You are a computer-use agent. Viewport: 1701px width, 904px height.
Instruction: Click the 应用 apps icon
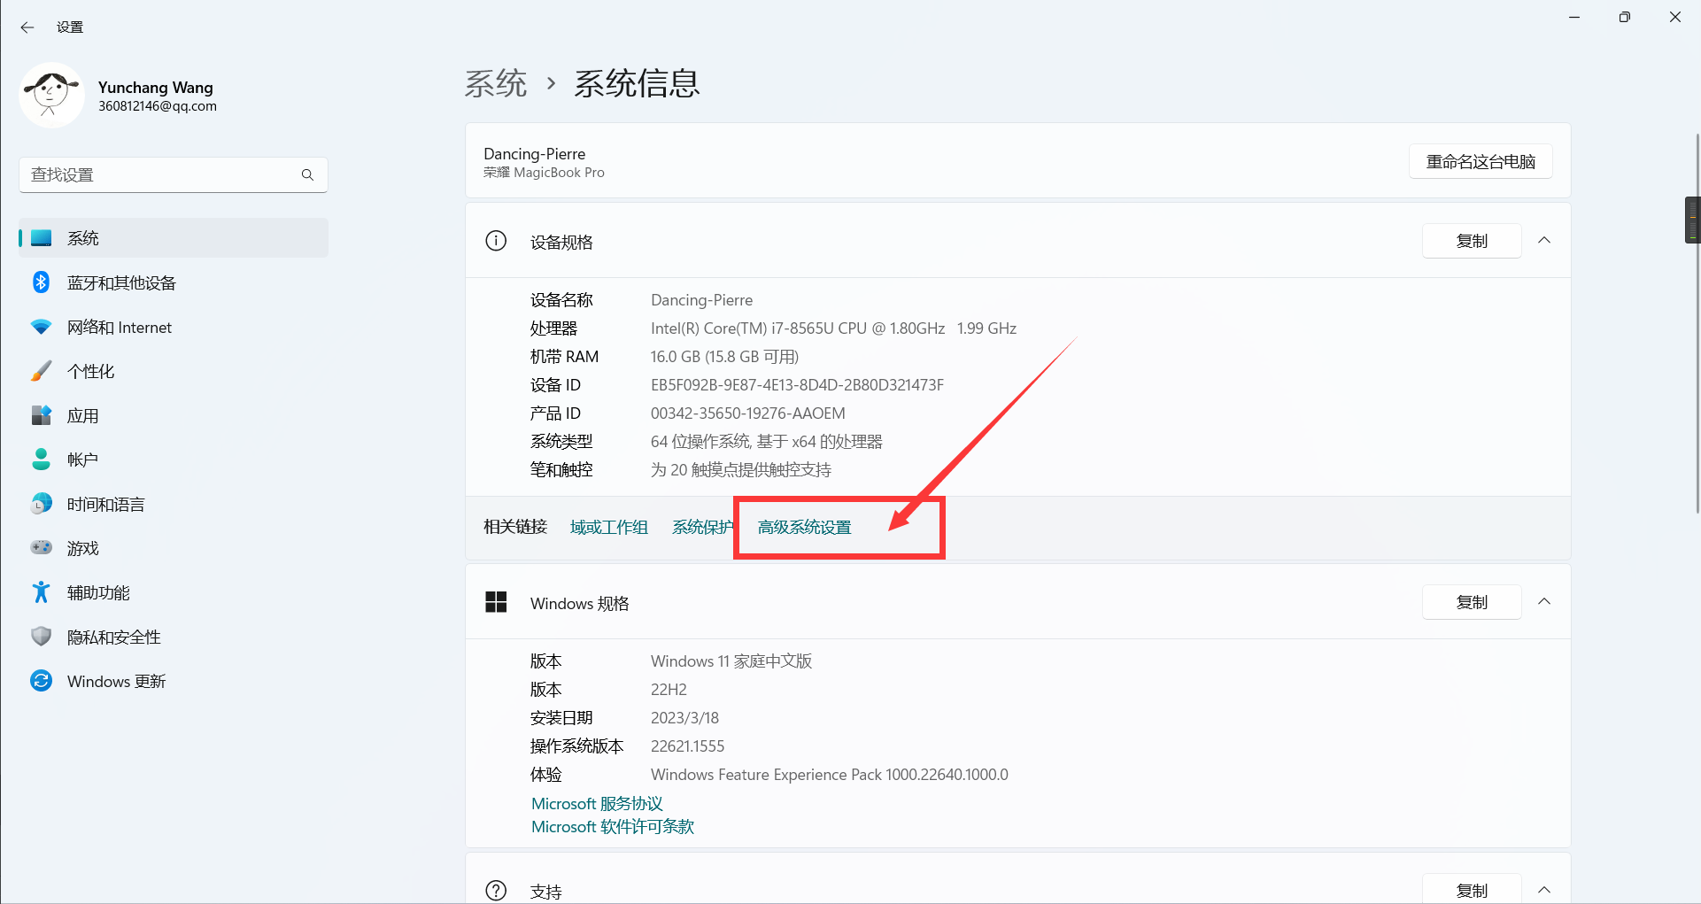pyautogui.click(x=41, y=415)
